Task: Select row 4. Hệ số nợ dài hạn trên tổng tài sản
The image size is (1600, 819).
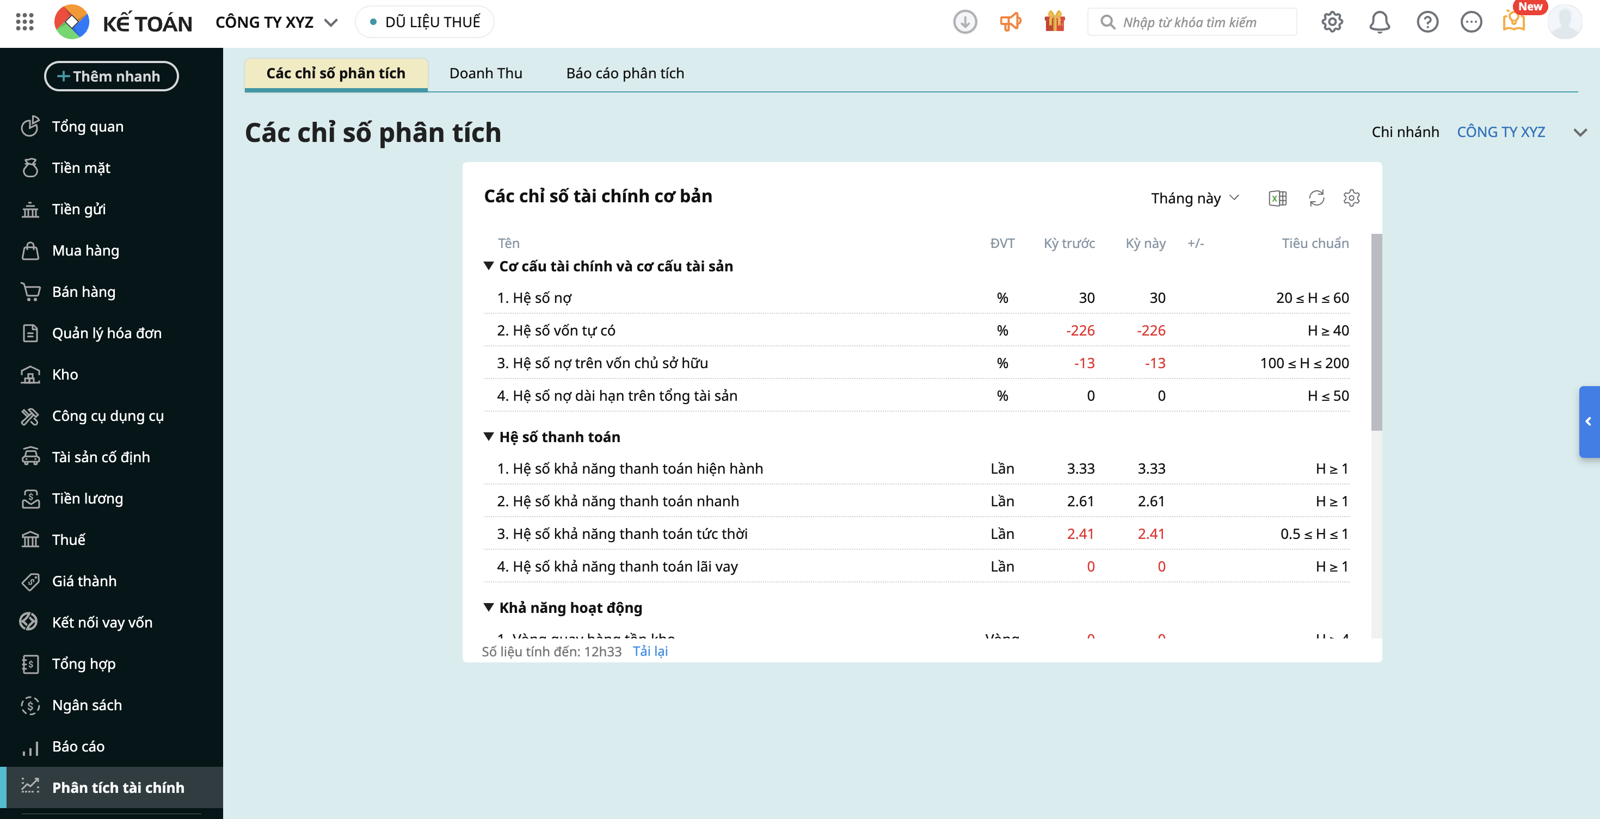Action: 917,396
